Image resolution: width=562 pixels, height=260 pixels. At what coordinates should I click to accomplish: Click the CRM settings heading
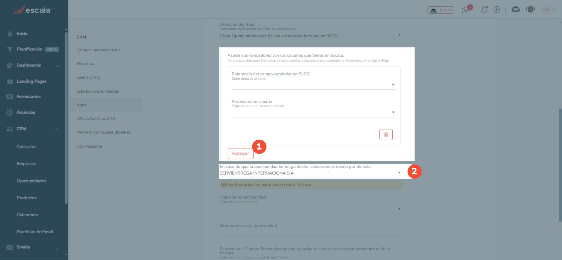point(81,37)
